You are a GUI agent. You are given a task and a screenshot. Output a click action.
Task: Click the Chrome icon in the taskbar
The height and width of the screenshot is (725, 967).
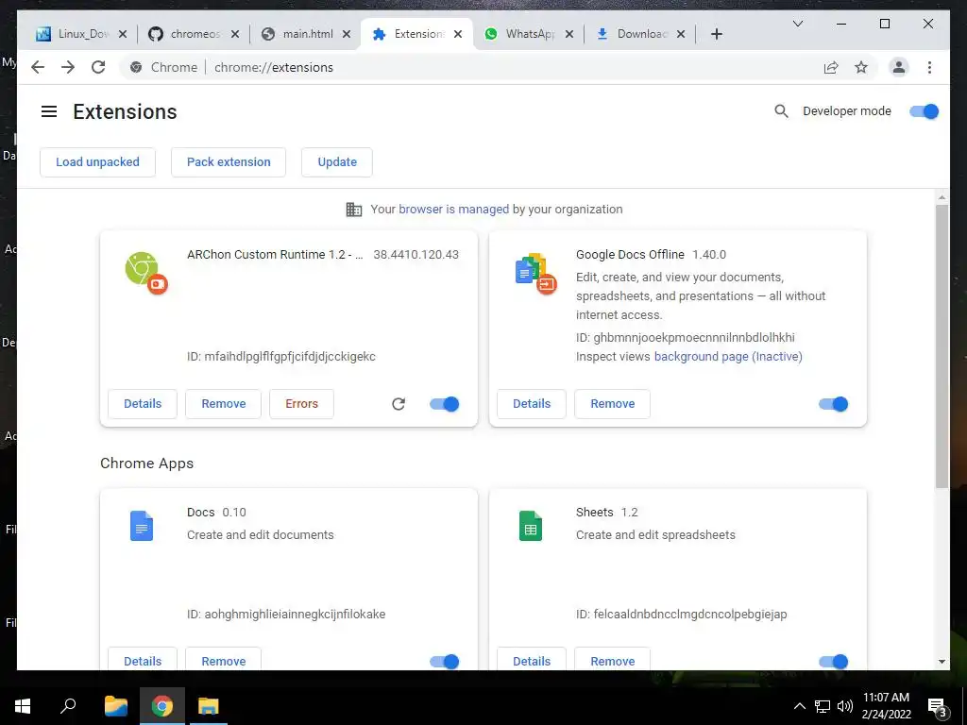point(162,706)
